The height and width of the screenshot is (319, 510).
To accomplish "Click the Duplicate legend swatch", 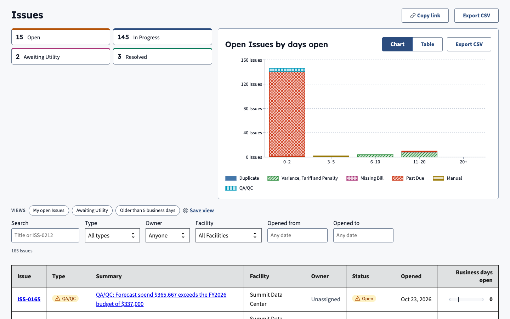I will tap(231, 178).
